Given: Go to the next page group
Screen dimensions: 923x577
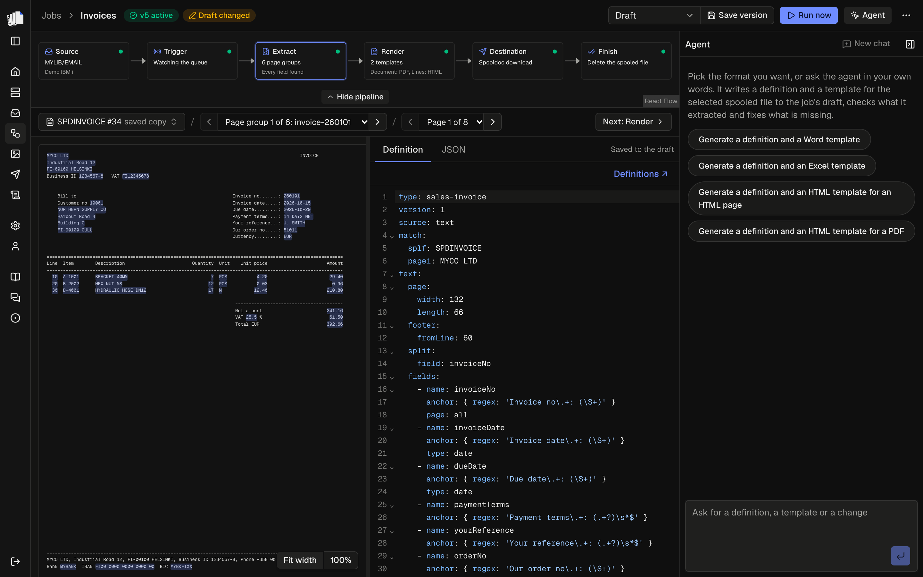Looking at the screenshot, I should pyautogui.click(x=378, y=122).
